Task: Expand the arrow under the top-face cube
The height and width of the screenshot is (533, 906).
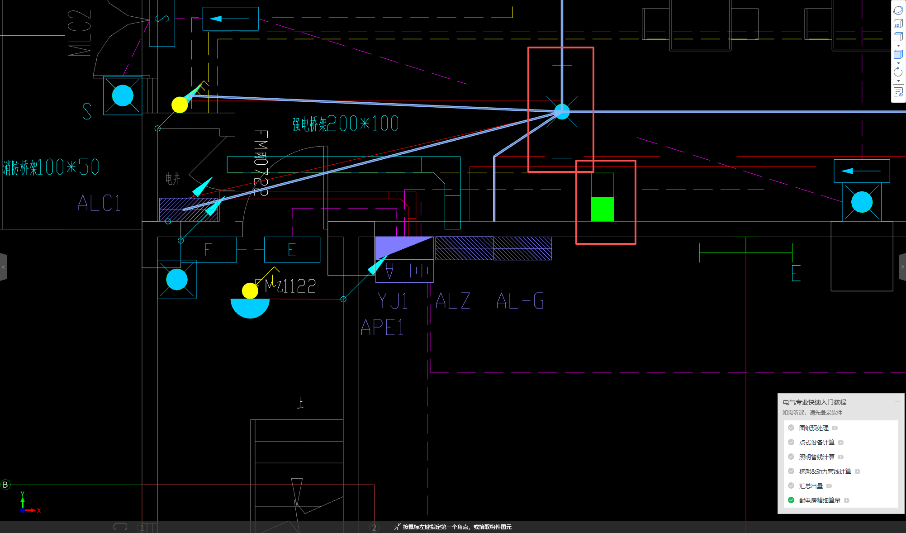Action: (x=898, y=46)
